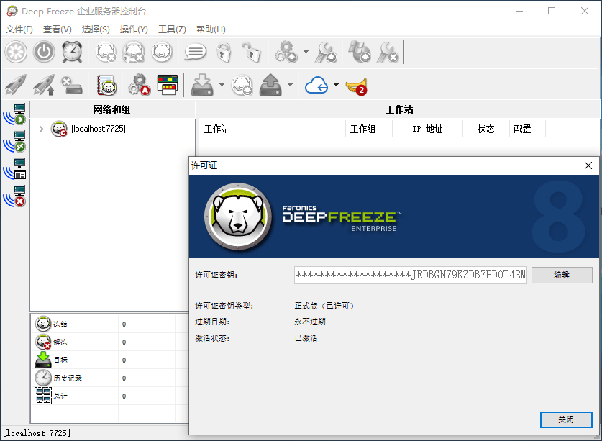The image size is (602, 441).
Task: Click the colored windows layout icon
Action: coord(168,85)
